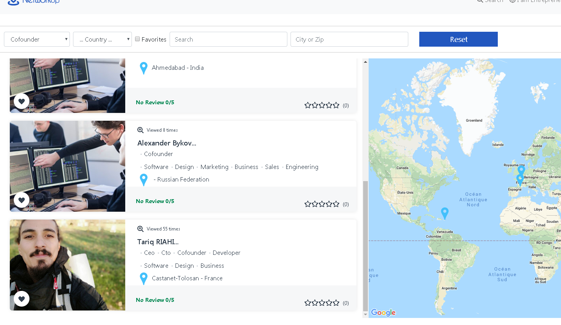The height and width of the screenshot is (325, 561).
Task: Expand the Country selection dropdown
Action: point(102,39)
